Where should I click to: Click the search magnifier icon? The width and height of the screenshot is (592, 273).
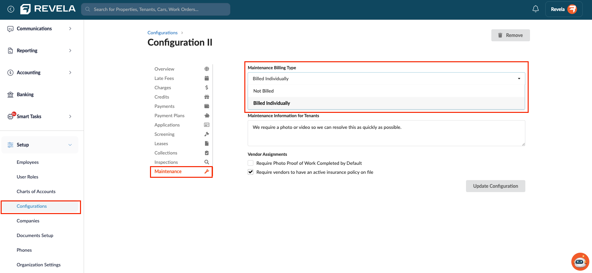tap(88, 9)
